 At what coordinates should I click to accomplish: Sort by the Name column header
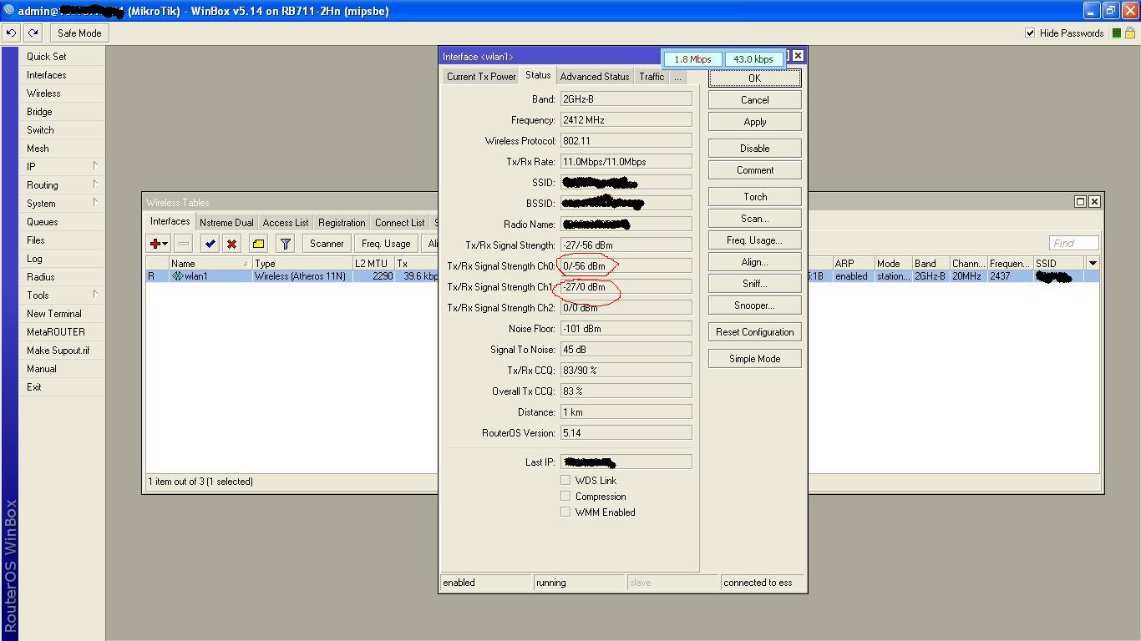(x=210, y=263)
